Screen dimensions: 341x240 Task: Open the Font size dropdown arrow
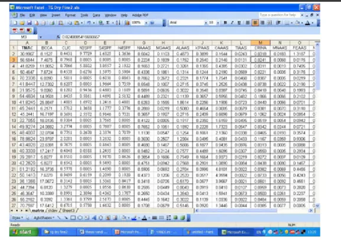point(218,22)
